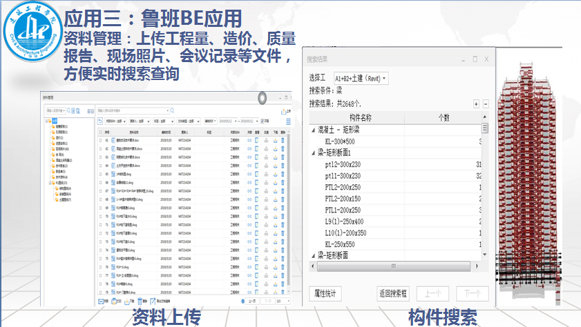Click the 删除 trash icon in the bottom toolbar
Image resolution: width=581 pixels, height=327 pixels.
[140, 301]
